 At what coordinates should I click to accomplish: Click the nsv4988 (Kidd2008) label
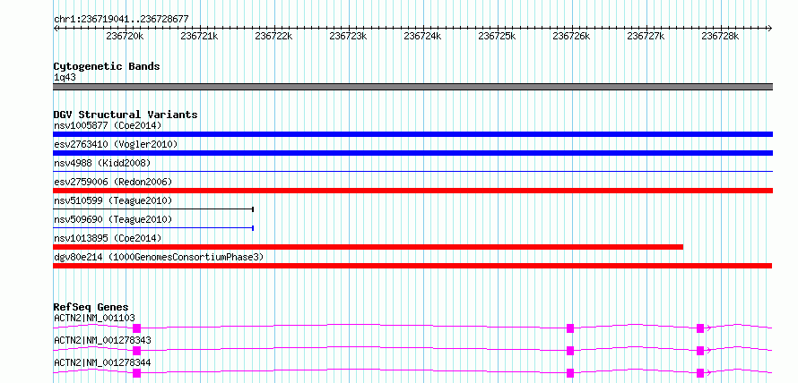[x=102, y=163]
